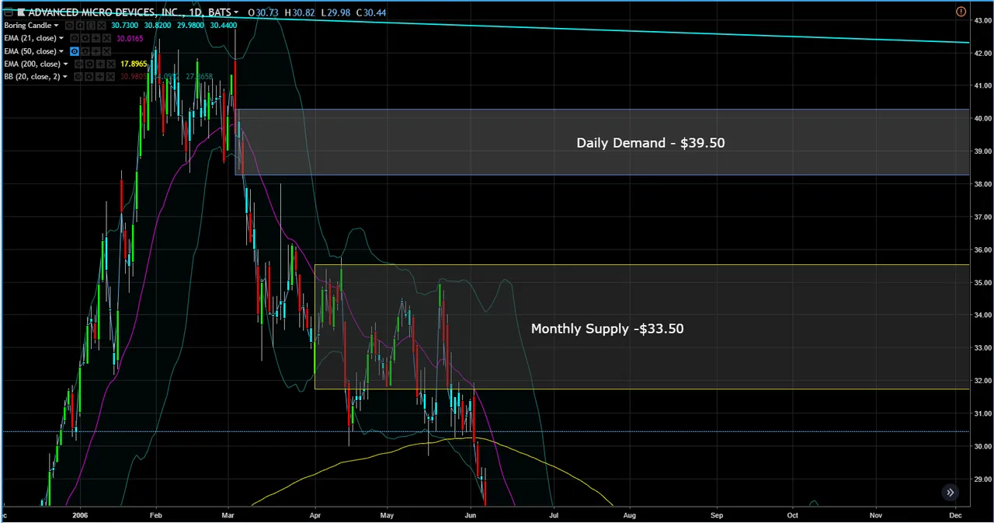Toggle visibility of EMA (21, close)

click(x=74, y=38)
